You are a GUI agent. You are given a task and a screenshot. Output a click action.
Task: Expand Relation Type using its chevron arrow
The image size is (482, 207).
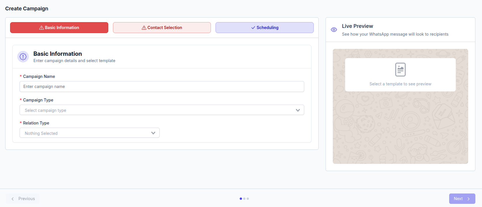coord(153,133)
